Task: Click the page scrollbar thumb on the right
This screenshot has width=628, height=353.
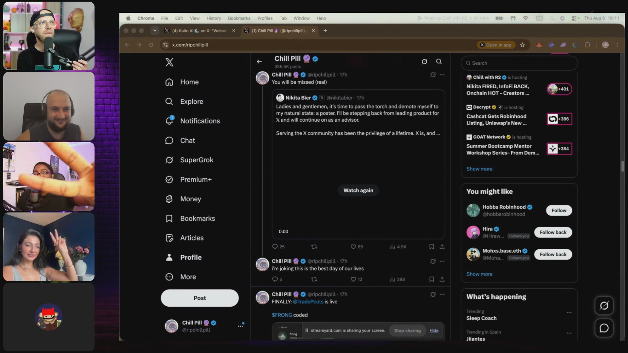Action: [622, 166]
